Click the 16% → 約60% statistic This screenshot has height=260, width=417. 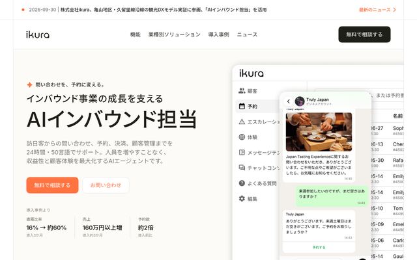tap(46, 227)
